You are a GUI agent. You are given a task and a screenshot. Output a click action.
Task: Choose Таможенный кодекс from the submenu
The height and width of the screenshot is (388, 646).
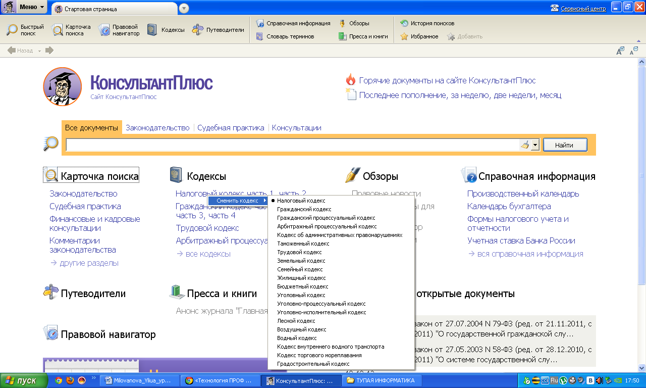pos(342,244)
